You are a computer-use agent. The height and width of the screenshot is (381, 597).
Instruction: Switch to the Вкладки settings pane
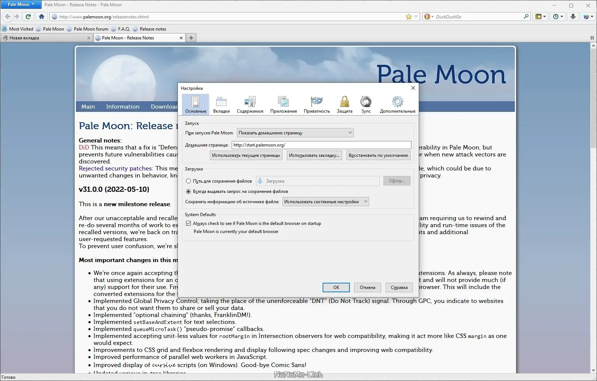[221, 104]
